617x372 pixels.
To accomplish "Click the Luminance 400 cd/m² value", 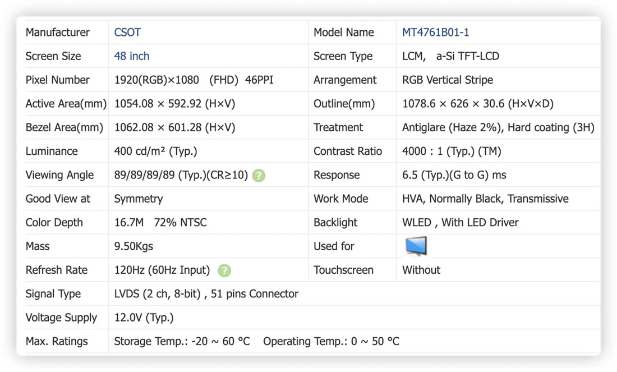I will 155,151.
